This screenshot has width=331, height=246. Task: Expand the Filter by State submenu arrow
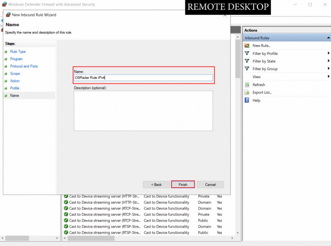[x=328, y=61]
